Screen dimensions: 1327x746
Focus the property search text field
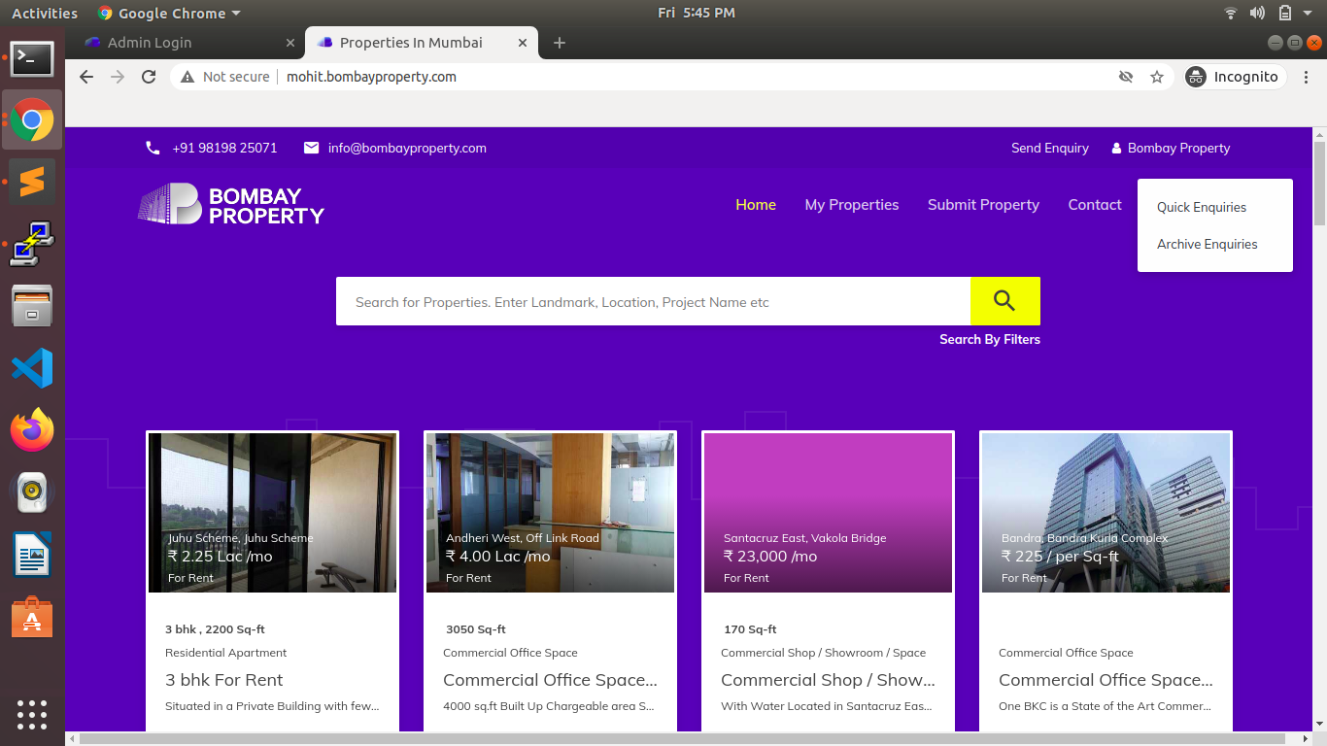[x=653, y=302]
